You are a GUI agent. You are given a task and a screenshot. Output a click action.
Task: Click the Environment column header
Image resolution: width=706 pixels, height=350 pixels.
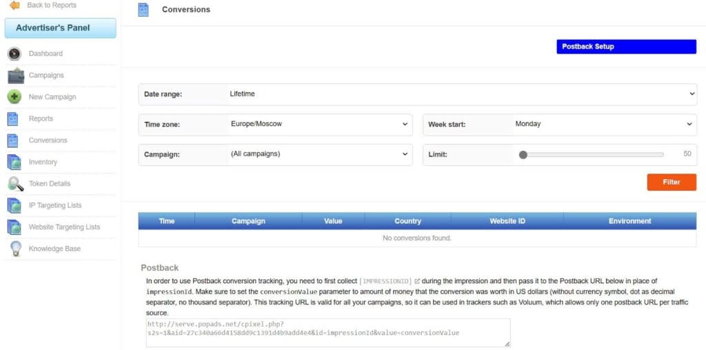point(630,221)
